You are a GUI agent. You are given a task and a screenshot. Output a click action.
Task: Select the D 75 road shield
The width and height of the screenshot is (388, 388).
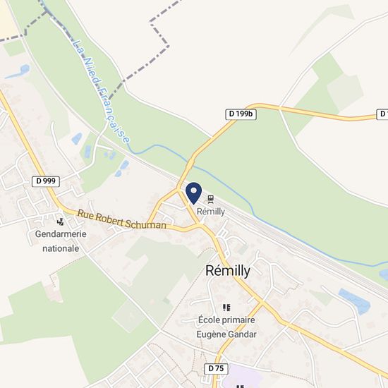pyautogui.click(x=216, y=369)
